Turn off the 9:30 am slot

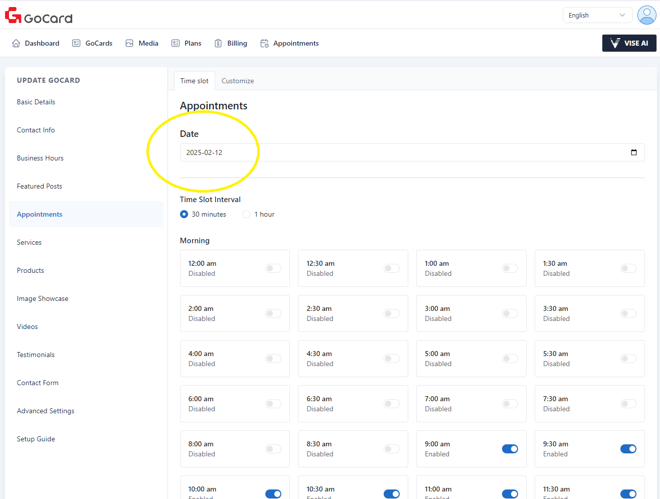click(x=628, y=449)
